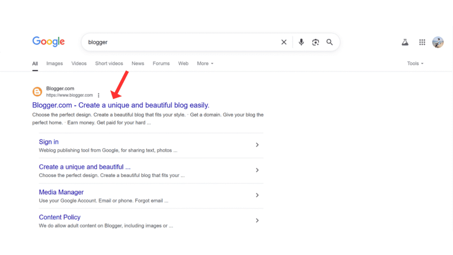Switch to the Images tab

click(x=54, y=64)
